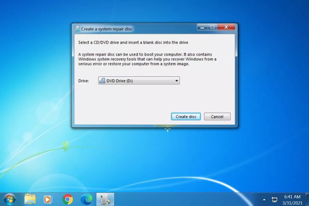Click the paragraph starting 'A system repair disc'
The height and width of the screenshot is (206, 309).
pyautogui.click(x=147, y=59)
